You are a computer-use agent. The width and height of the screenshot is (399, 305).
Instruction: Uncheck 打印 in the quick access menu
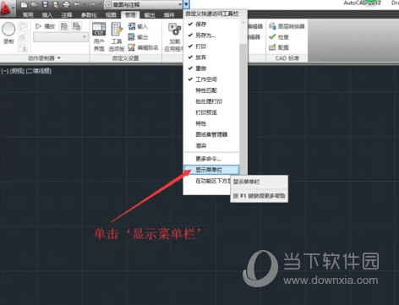(x=211, y=46)
